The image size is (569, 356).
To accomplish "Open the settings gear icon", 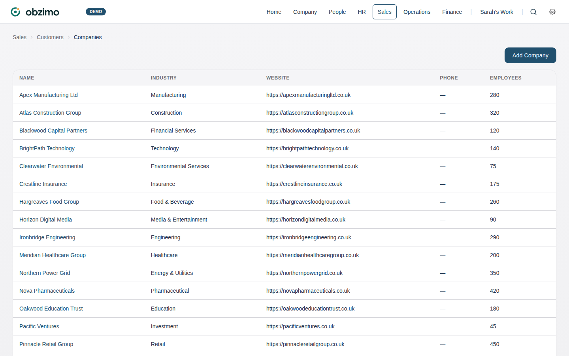I will (552, 12).
